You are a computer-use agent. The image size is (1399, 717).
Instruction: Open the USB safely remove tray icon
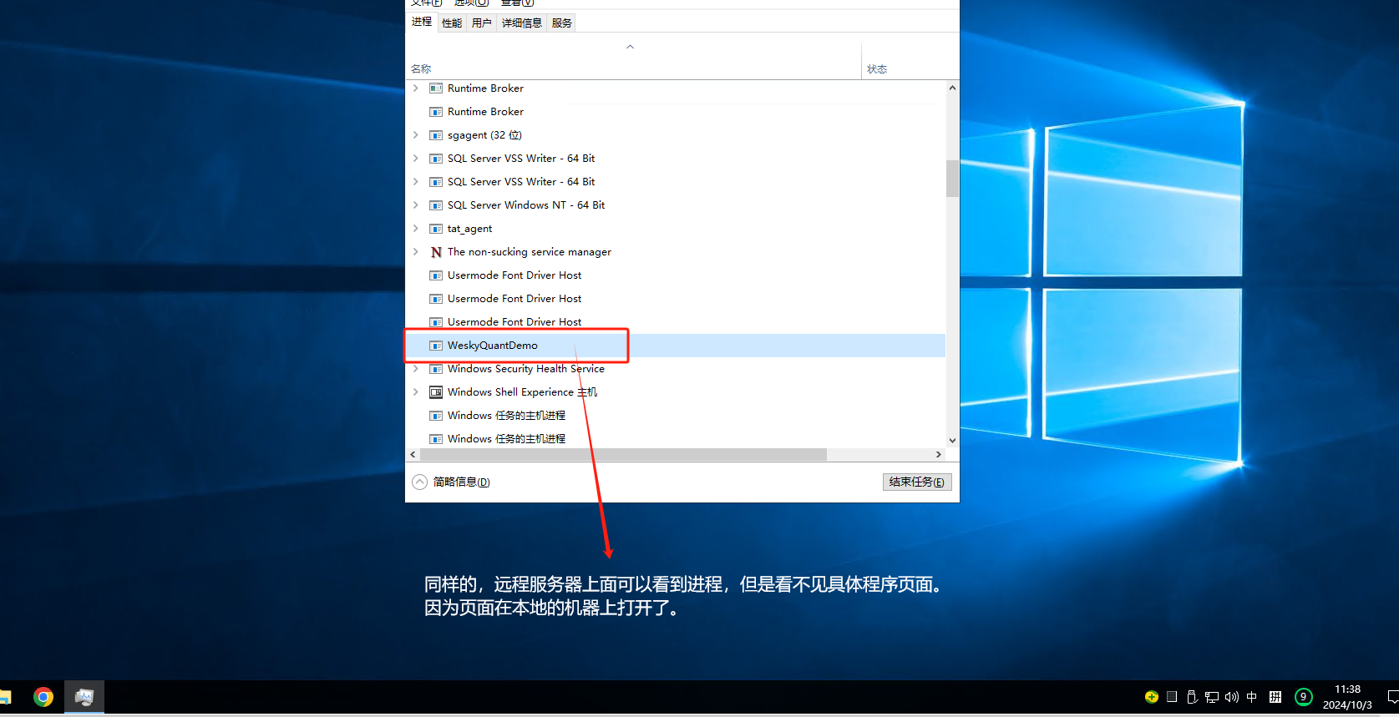1192,697
